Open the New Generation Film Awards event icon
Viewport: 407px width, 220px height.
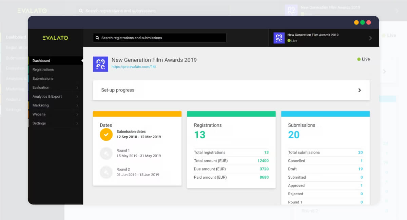pos(278,37)
